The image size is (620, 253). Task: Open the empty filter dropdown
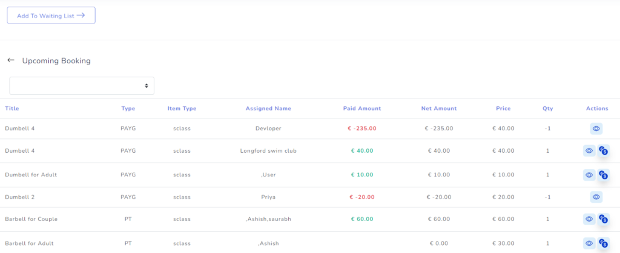pyautogui.click(x=82, y=86)
